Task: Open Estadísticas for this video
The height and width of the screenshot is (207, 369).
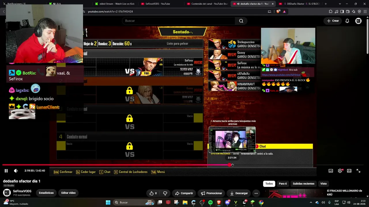Action: pos(46,193)
